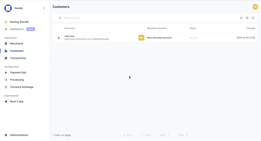Screen dimensions: 261x141
Task: Click the Transactions dollar icon
Action: [x=6, y=58]
